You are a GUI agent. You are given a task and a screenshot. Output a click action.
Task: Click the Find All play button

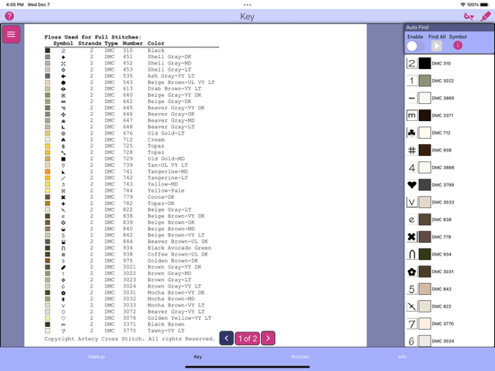point(437,46)
